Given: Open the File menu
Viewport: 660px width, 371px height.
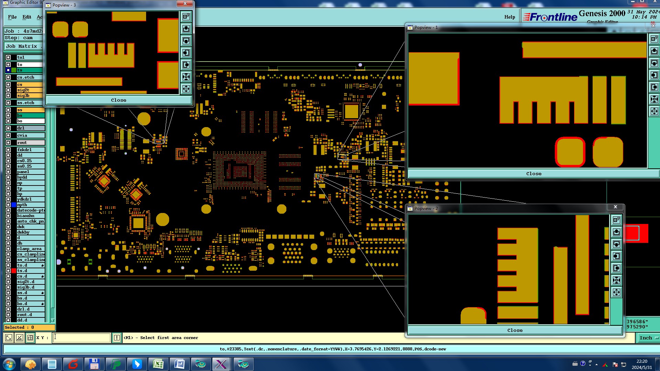Looking at the screenshot, I should click(12, 17).
